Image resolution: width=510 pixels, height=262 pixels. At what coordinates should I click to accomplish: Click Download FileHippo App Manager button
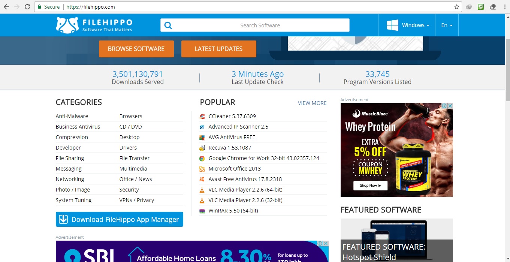click(119, 219)
